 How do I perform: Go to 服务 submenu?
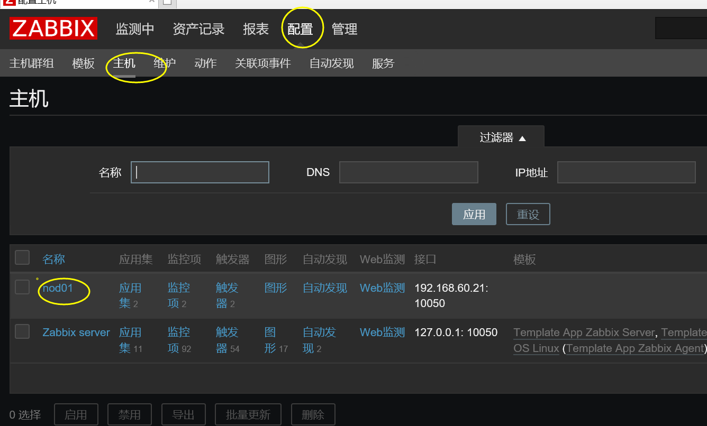coord(383,63)
